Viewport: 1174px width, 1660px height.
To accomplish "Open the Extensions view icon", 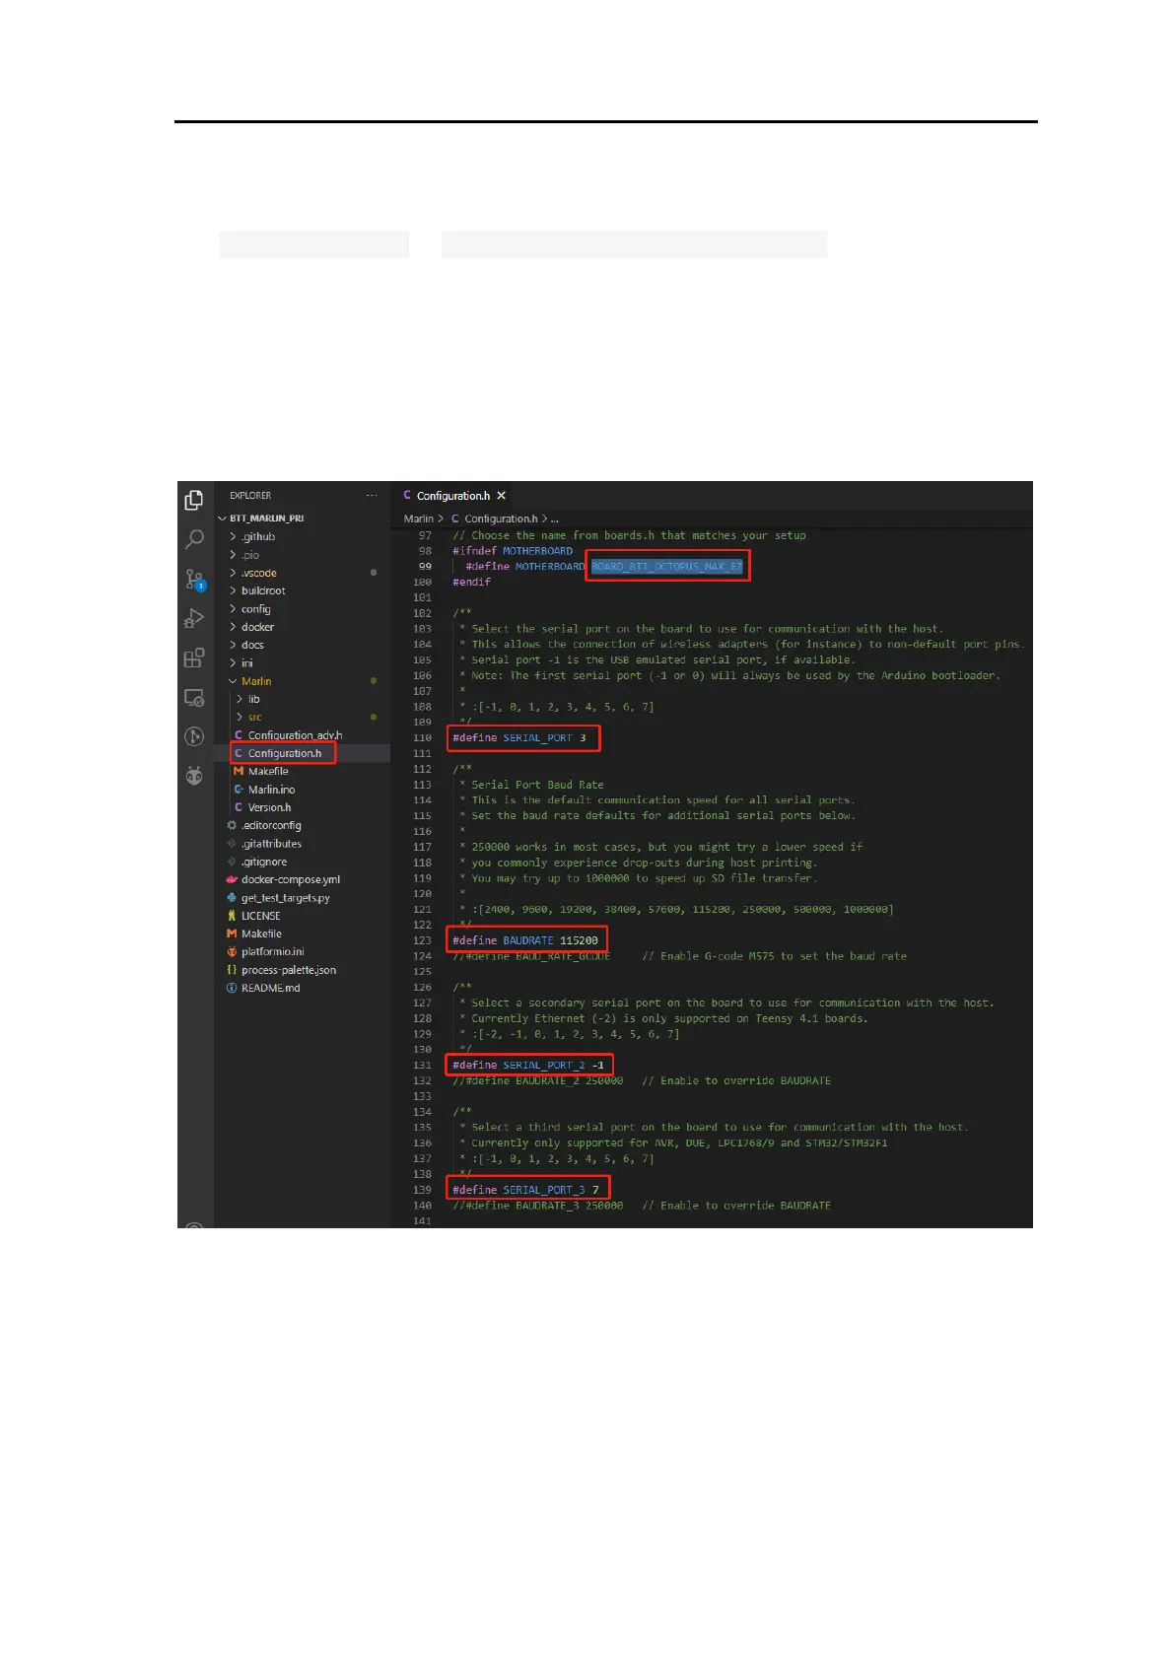I will pos(194,658).
